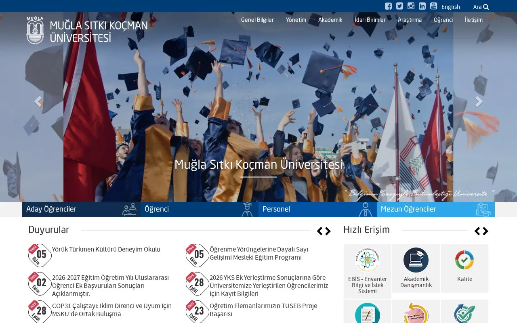Open the Twitter social icon
The image size is (517, 323).
399,6
